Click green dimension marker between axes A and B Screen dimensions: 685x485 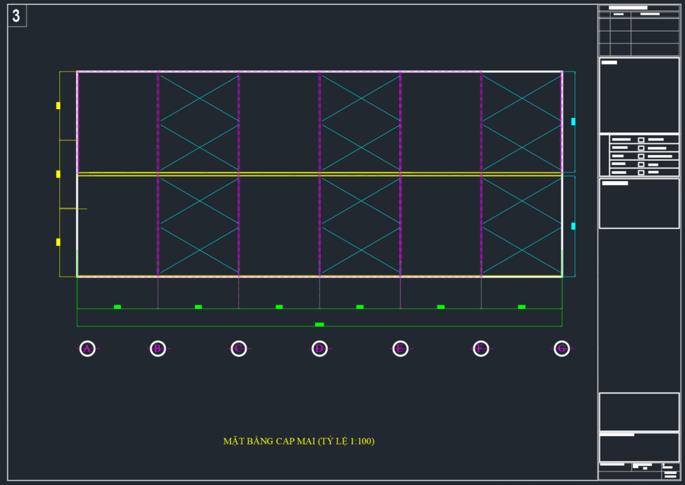pyautogui.click(x=117, y=307)
